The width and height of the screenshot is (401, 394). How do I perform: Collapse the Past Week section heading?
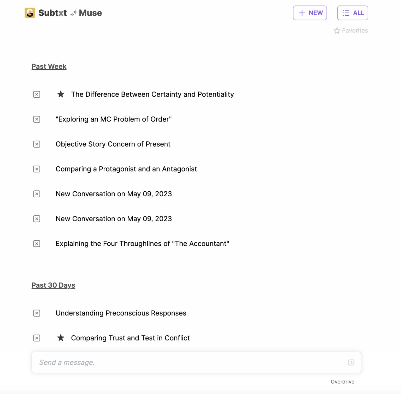[x=49, y=66]
